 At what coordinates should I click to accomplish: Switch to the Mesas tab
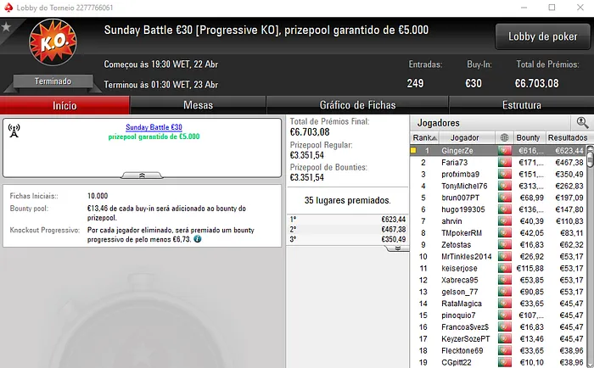(198, 105)
